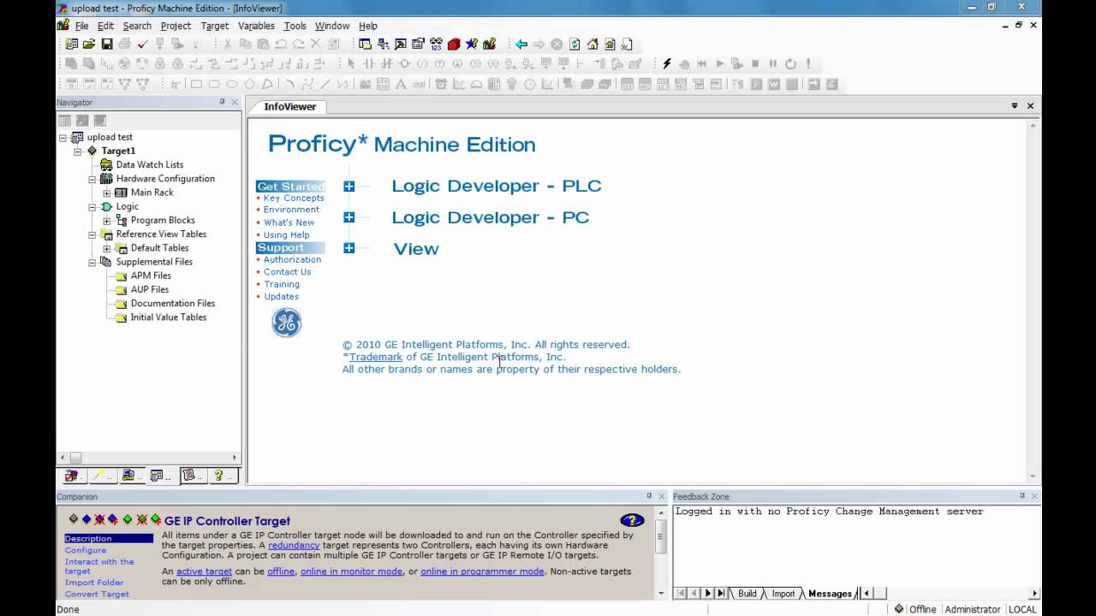Collapse the Supplemental Files node

pos(92,262)
